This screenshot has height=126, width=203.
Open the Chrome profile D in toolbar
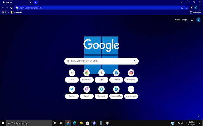pos(196,8)
